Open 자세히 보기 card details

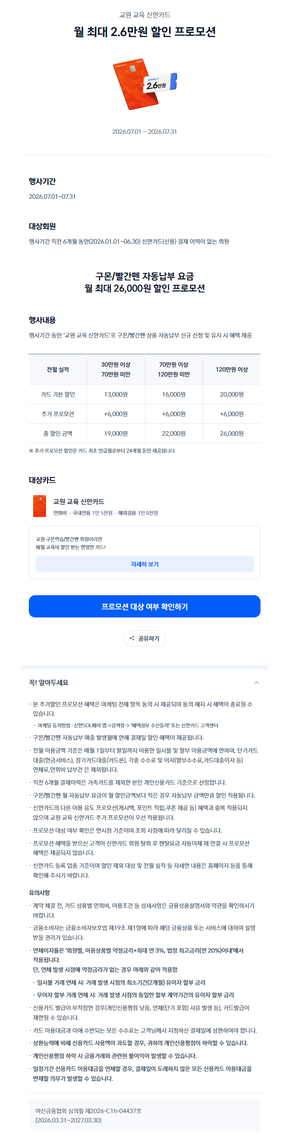click(145, 564)
